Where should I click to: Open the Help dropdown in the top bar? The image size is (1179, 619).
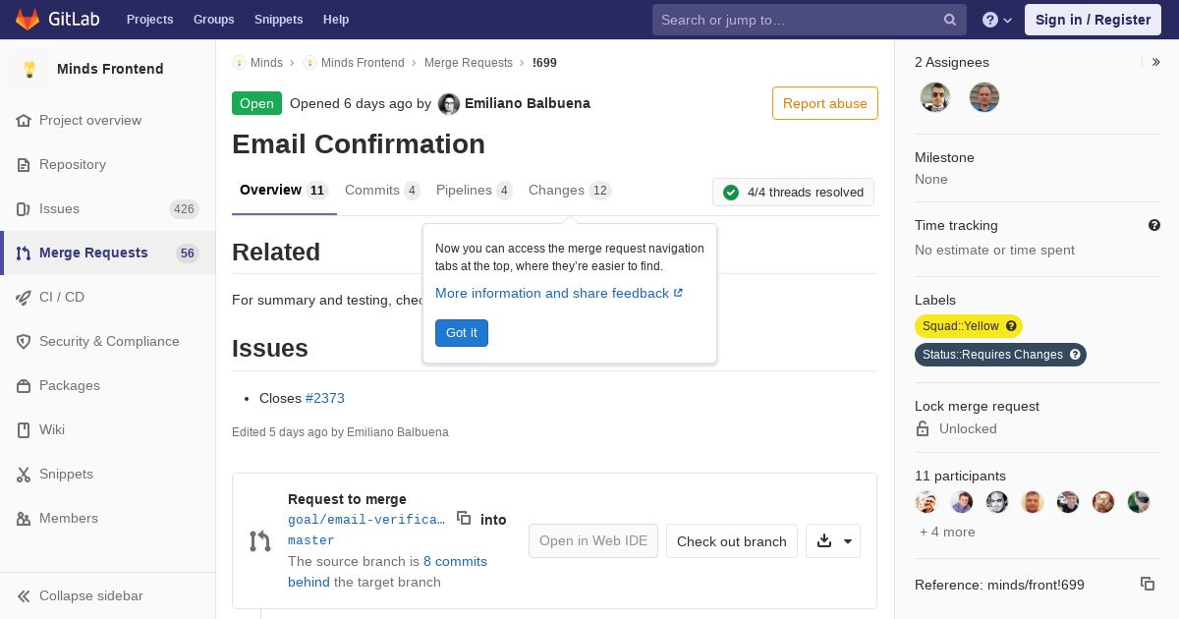point(997,20)
